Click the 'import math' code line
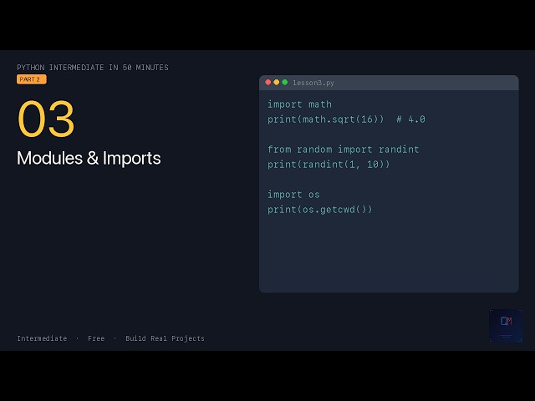Screen dimensions: 535x401 point(299,104)
